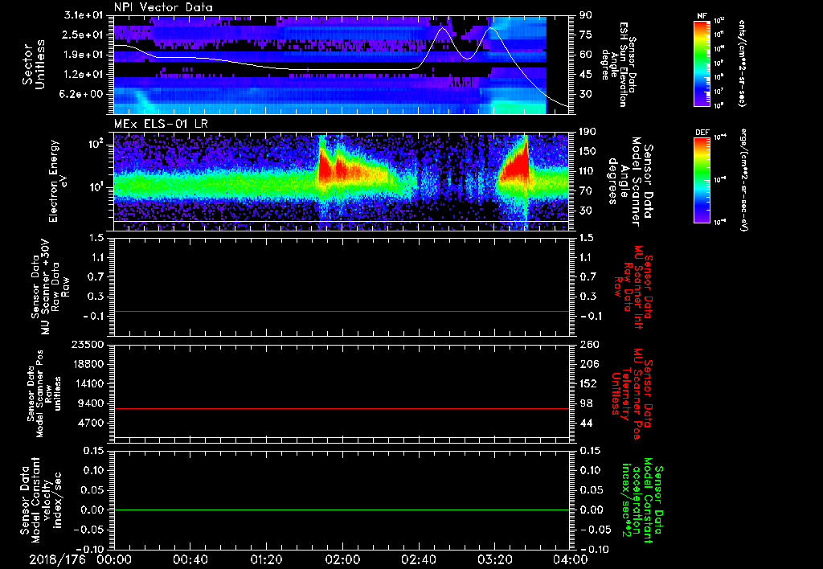Click the '23500' scanner position tick value

88,344
